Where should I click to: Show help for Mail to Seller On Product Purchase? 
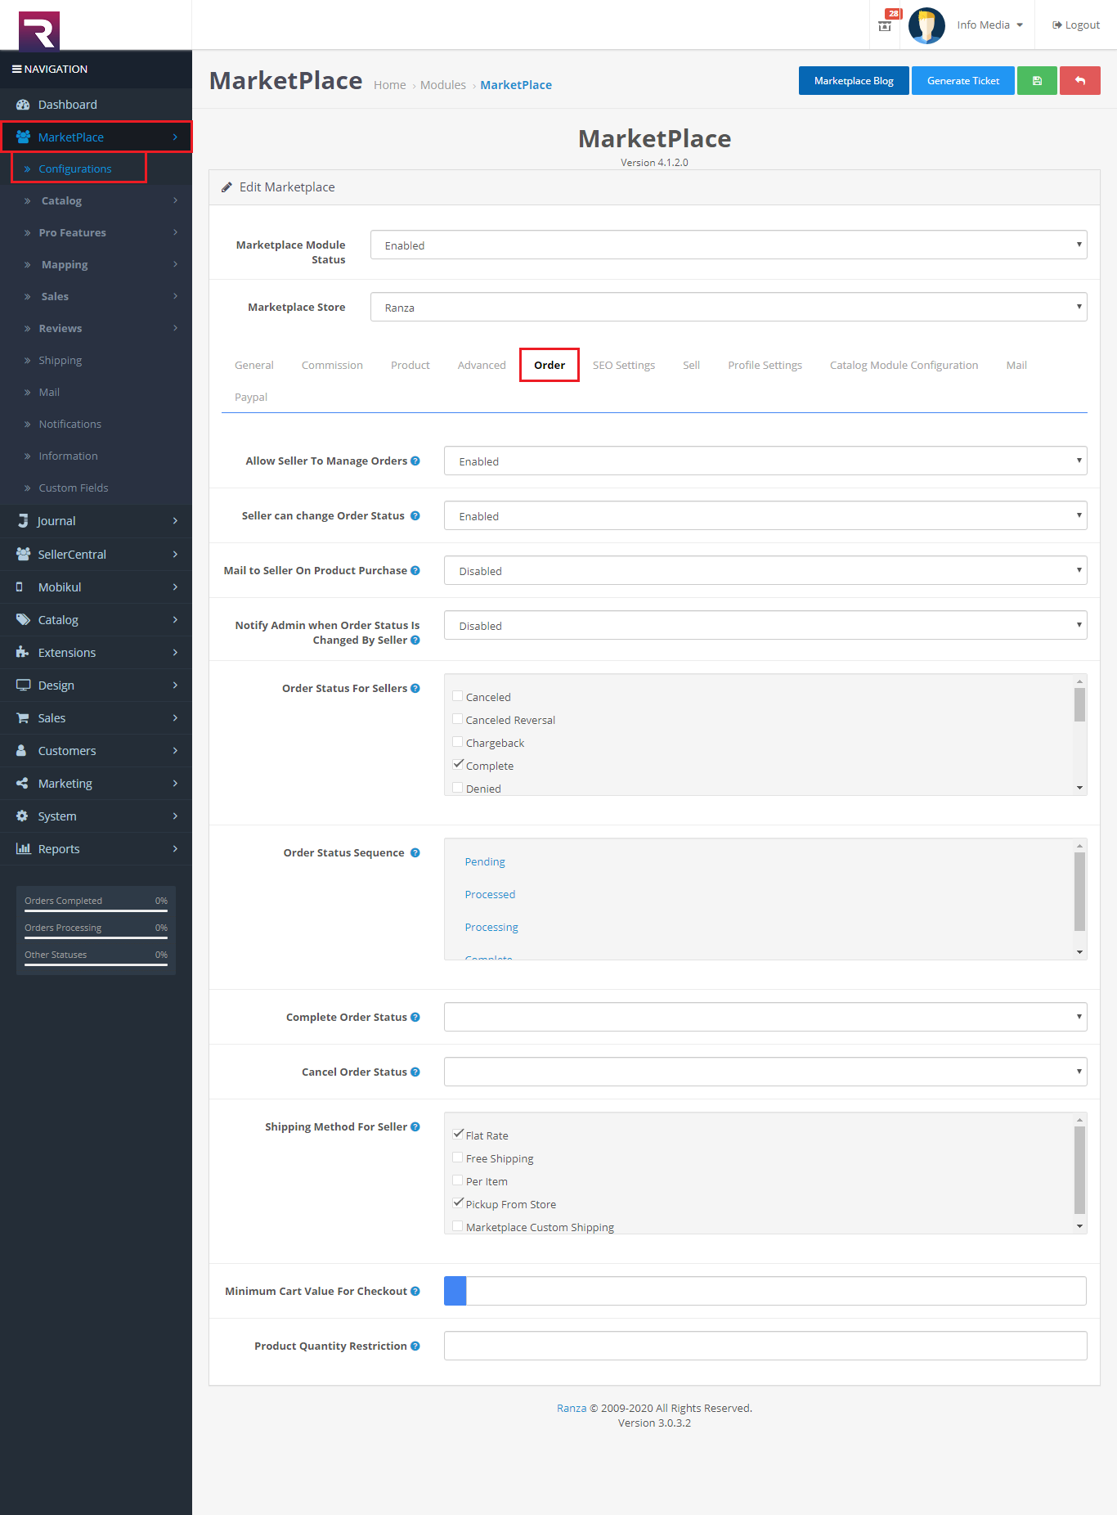pos(415,570)
